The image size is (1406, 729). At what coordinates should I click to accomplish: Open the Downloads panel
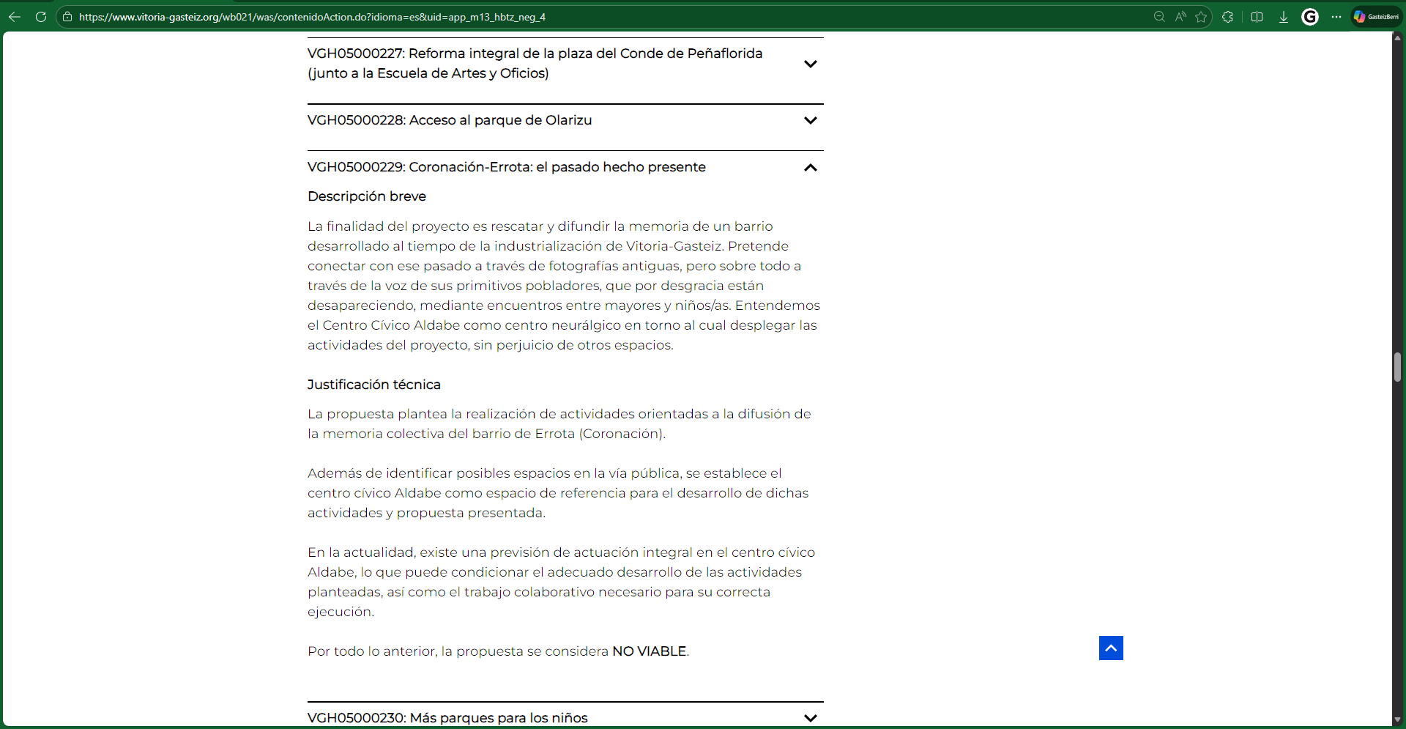[x=1284, y=17]
